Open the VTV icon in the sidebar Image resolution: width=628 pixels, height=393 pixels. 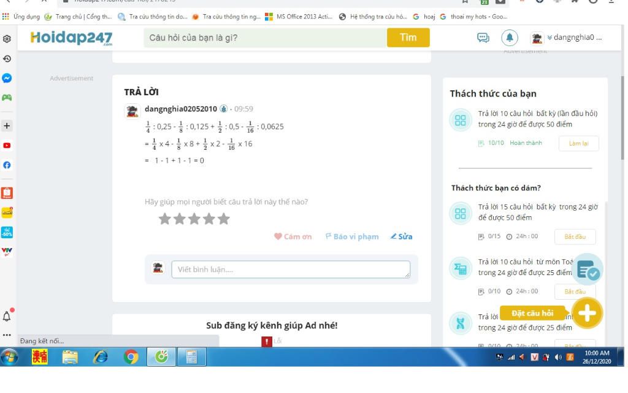tap(7, 251)
